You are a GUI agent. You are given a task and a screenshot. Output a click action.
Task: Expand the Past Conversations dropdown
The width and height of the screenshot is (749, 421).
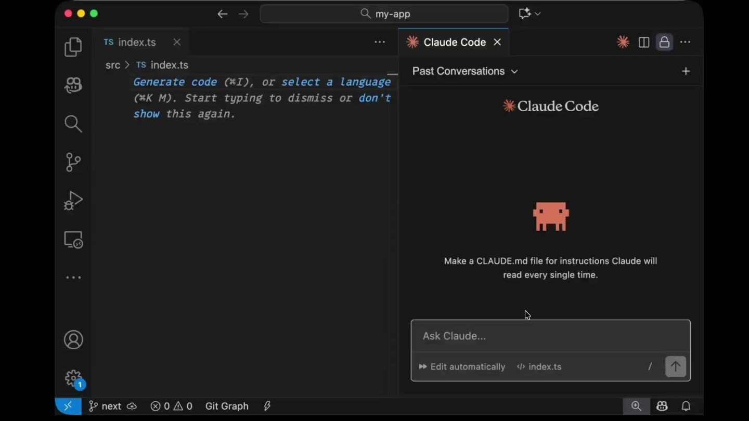click(465, 71)
